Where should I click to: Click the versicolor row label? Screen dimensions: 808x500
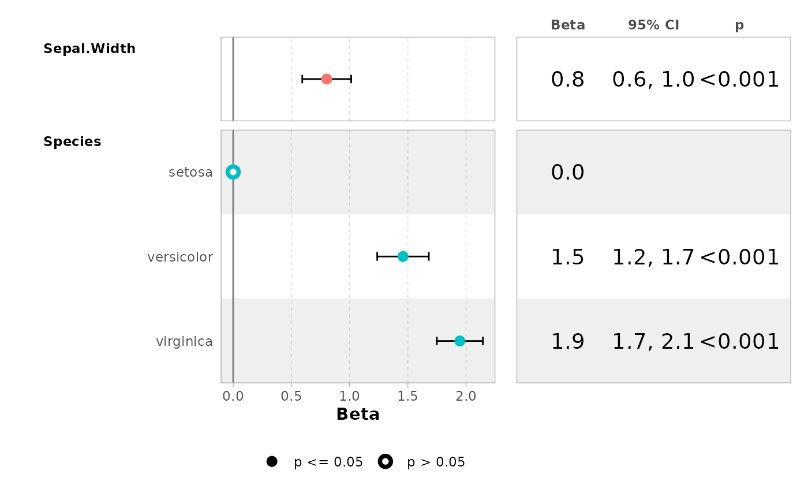180,257
